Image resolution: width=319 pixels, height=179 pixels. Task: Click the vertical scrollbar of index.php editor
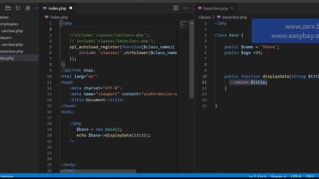(191, 59)
